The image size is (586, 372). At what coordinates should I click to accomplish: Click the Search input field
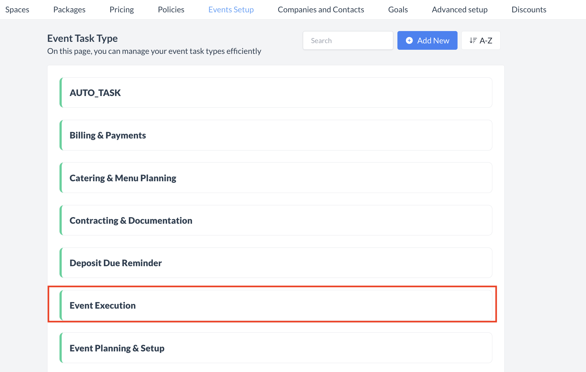click(348, 41)
